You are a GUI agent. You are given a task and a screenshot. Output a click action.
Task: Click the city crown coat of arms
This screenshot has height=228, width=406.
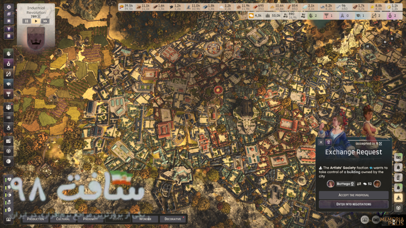click(x=36, y=38)
